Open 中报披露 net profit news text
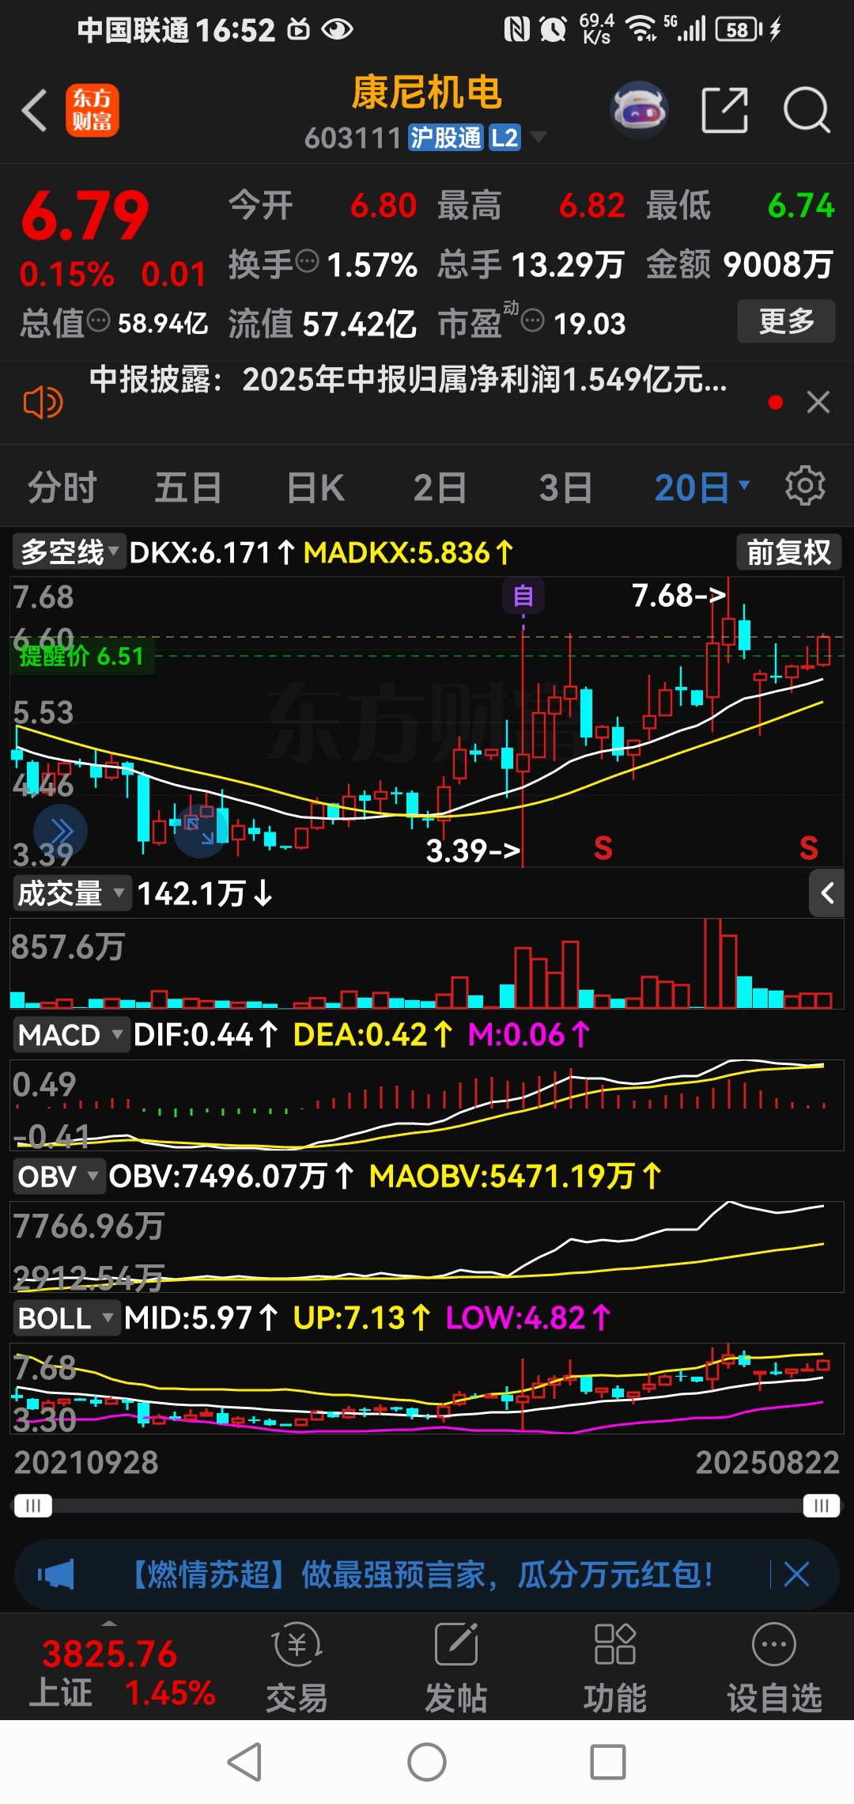Viewport: 854px width, 1804px height. [x=408, y=380]
